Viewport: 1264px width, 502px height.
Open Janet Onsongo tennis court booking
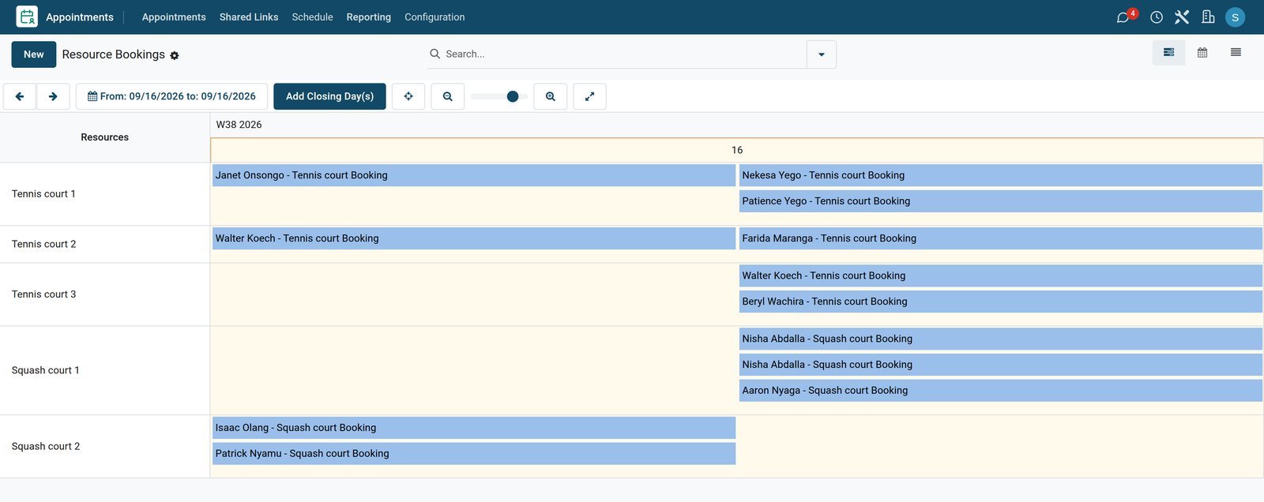(474, 175)
